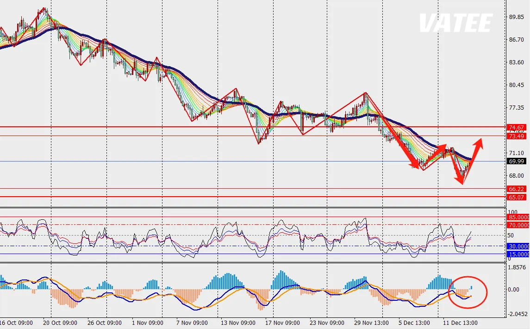Image resolution: width=530 pixels, height=329 pixels.
Task: Select the 65.07 support price label
Action: pos(516,197)
